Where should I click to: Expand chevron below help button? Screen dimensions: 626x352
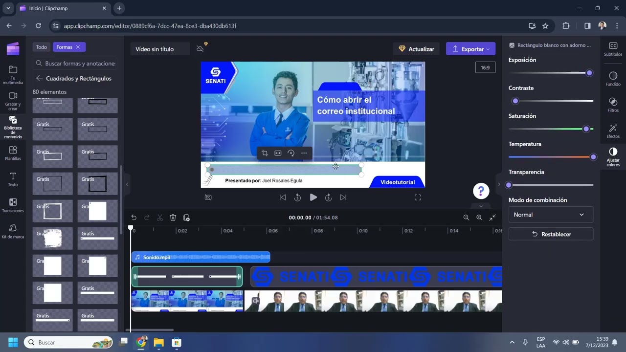coord(481,206)
